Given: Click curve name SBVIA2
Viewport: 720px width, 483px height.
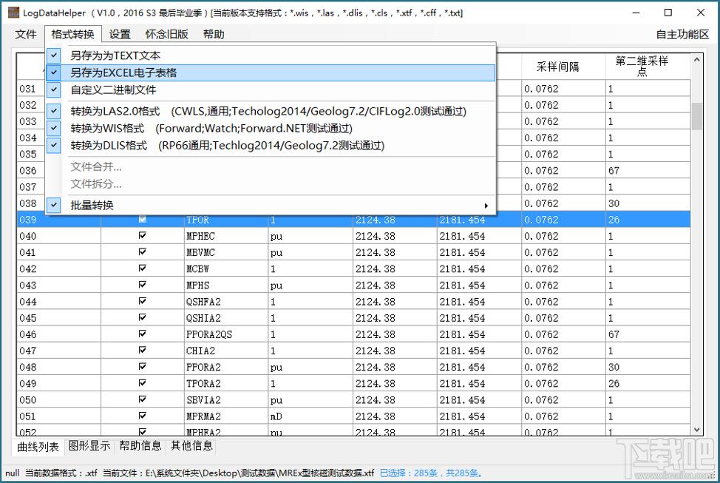Looking at the screenshot, I should (x=203, y=400).
